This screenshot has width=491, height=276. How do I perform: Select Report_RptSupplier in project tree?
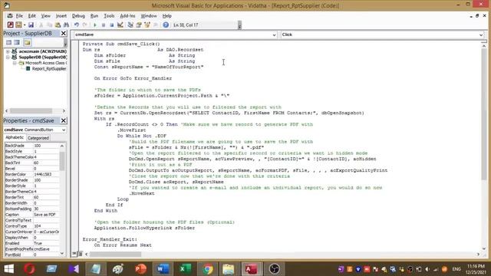tap(49, 68)
